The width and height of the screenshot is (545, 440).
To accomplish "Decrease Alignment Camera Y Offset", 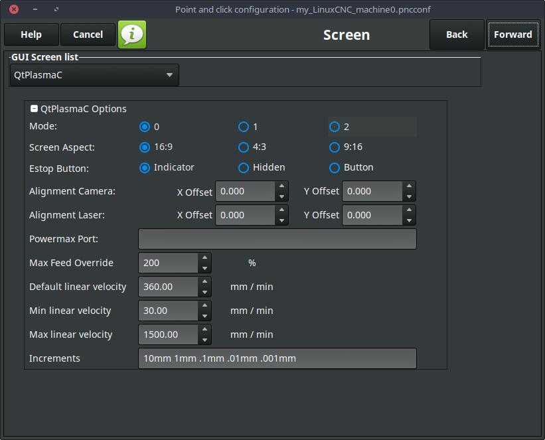I will coord(409,196).
